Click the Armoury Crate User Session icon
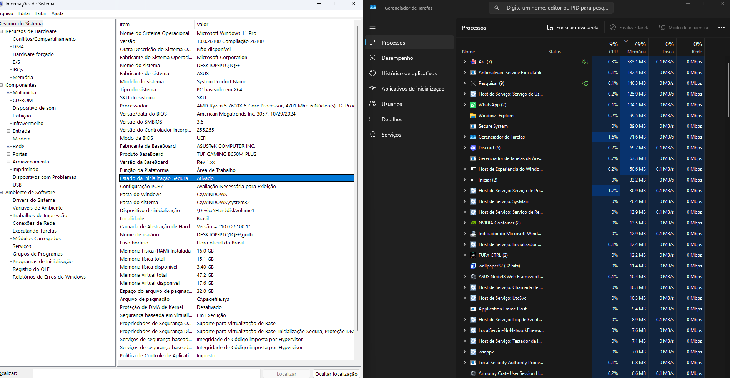 [x=473, y=373]
